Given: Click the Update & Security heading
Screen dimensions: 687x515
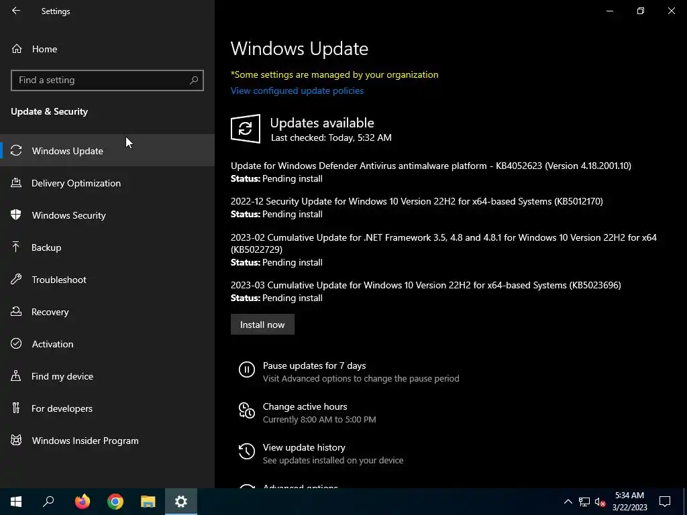Looking at the screenshot, I should pos(49,111).
